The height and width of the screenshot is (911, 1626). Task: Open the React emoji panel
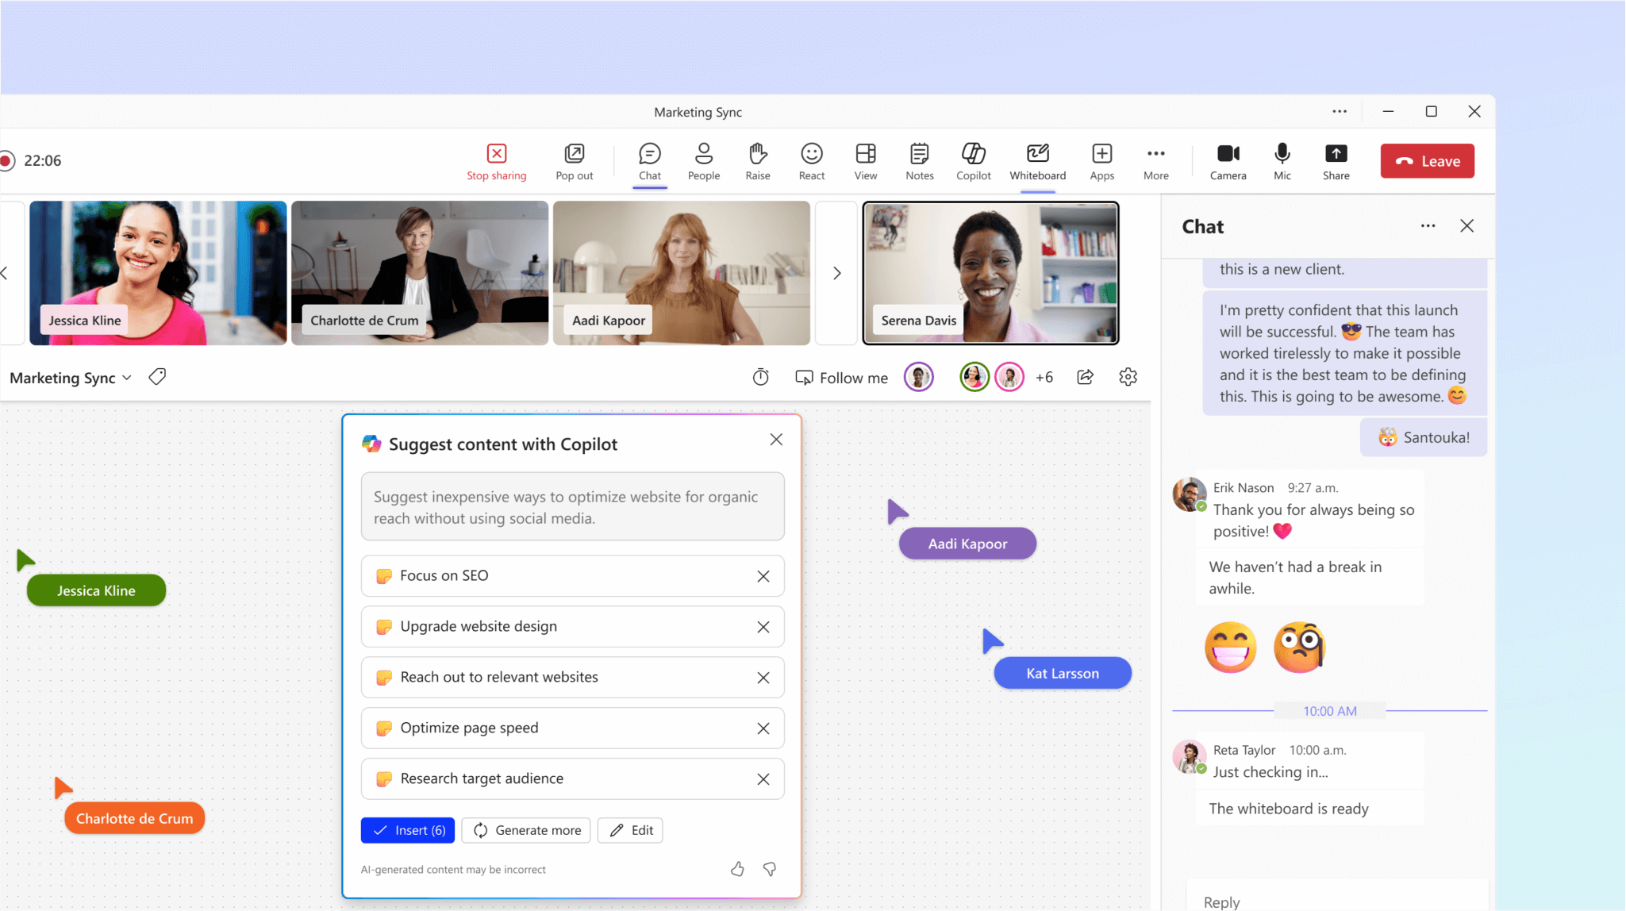[812, 160]
